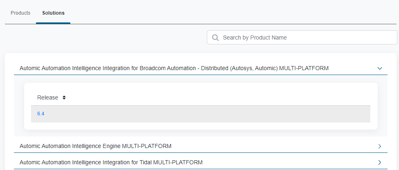Click the Release table header row area

[x=204, y=98]
